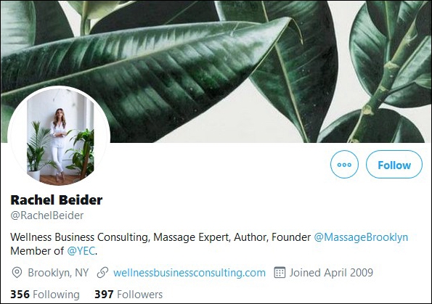Open the wellnessbusinessconsulting.com link
The height and width of the screenshot is (304, 432).
tap(189, 273)
